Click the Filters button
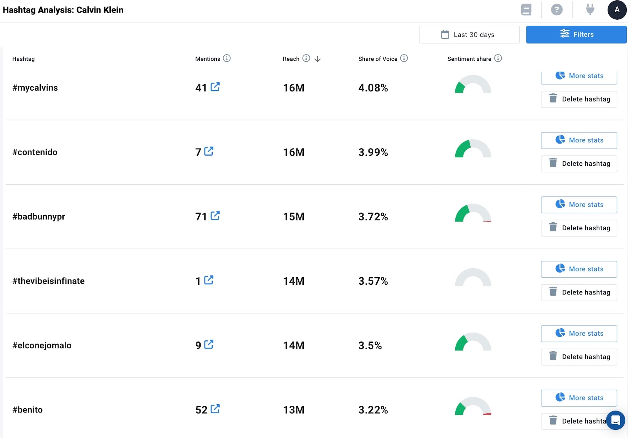This screenshot has height=438, width=628. [x=576, y=35]
